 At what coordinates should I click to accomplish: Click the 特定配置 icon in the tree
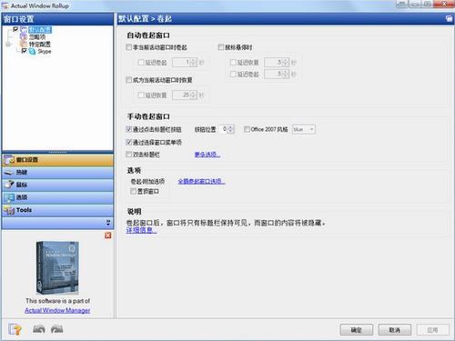coord(24,45)
